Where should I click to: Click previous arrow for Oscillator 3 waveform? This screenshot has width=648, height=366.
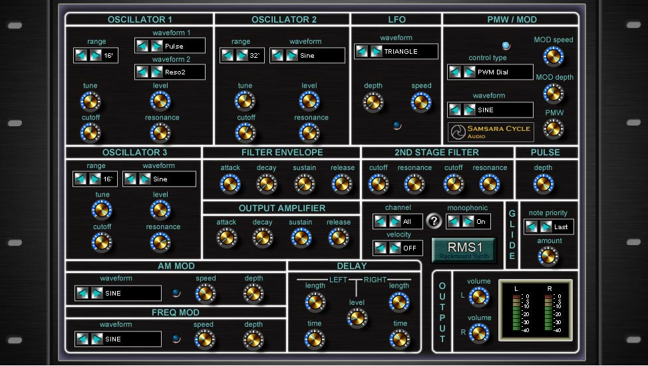click(x=130, y=179)
